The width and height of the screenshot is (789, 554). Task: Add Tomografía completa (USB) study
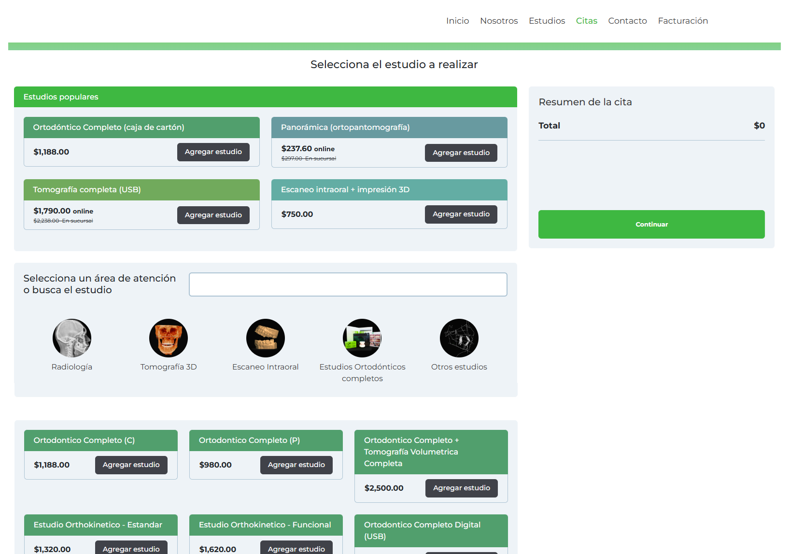click(213, 215)
